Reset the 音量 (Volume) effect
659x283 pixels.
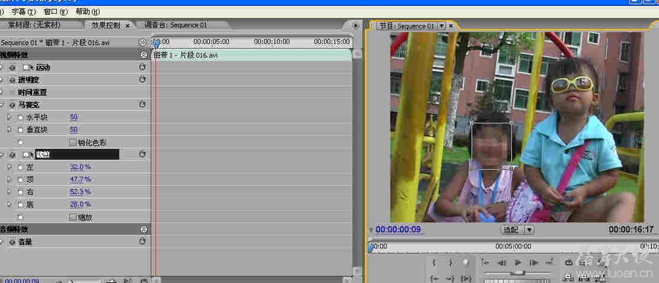point(142,241)
